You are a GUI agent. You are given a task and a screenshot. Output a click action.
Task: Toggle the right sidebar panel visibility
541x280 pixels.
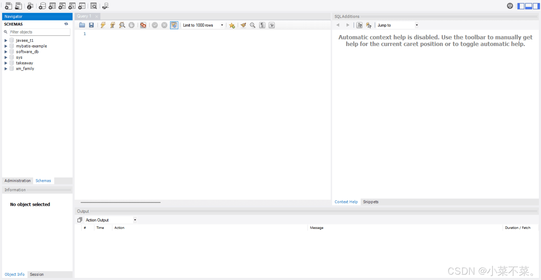pos(536,6)
